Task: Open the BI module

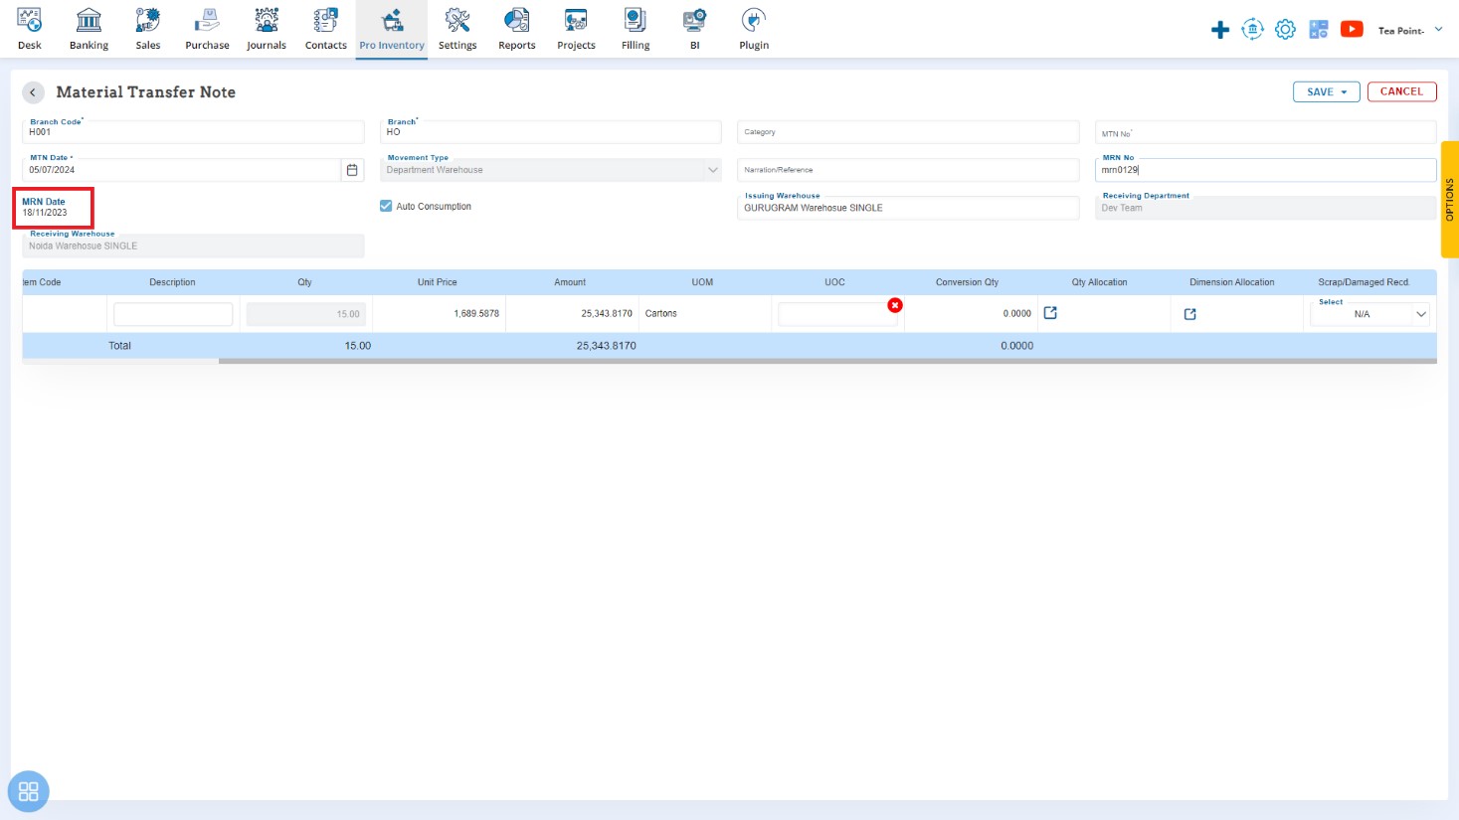Action: click(x=695, y=29)
